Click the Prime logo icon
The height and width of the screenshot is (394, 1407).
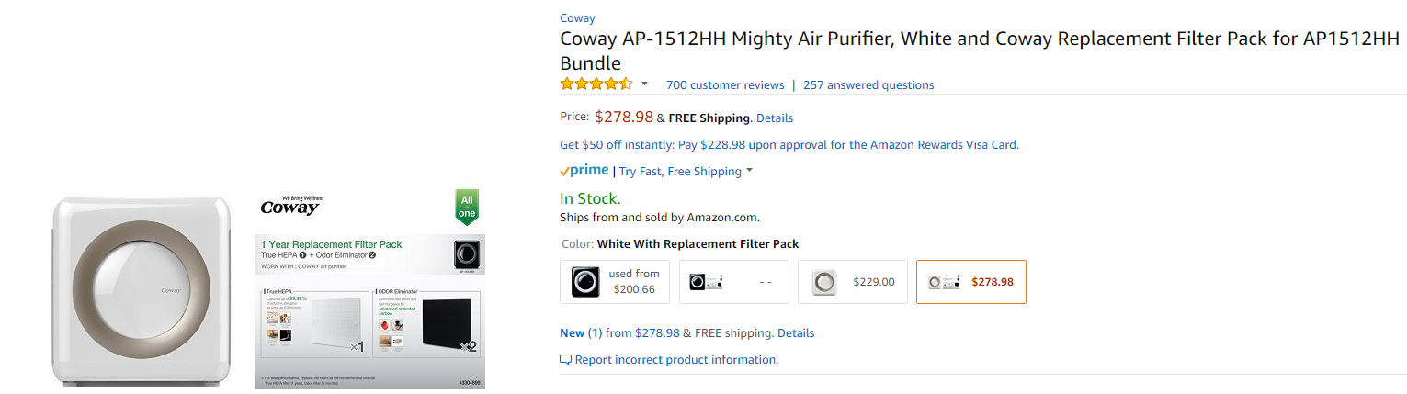pos(584,171)
